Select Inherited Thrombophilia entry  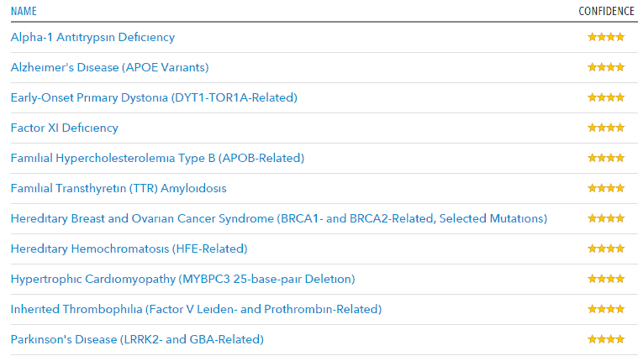pos(196,309)
